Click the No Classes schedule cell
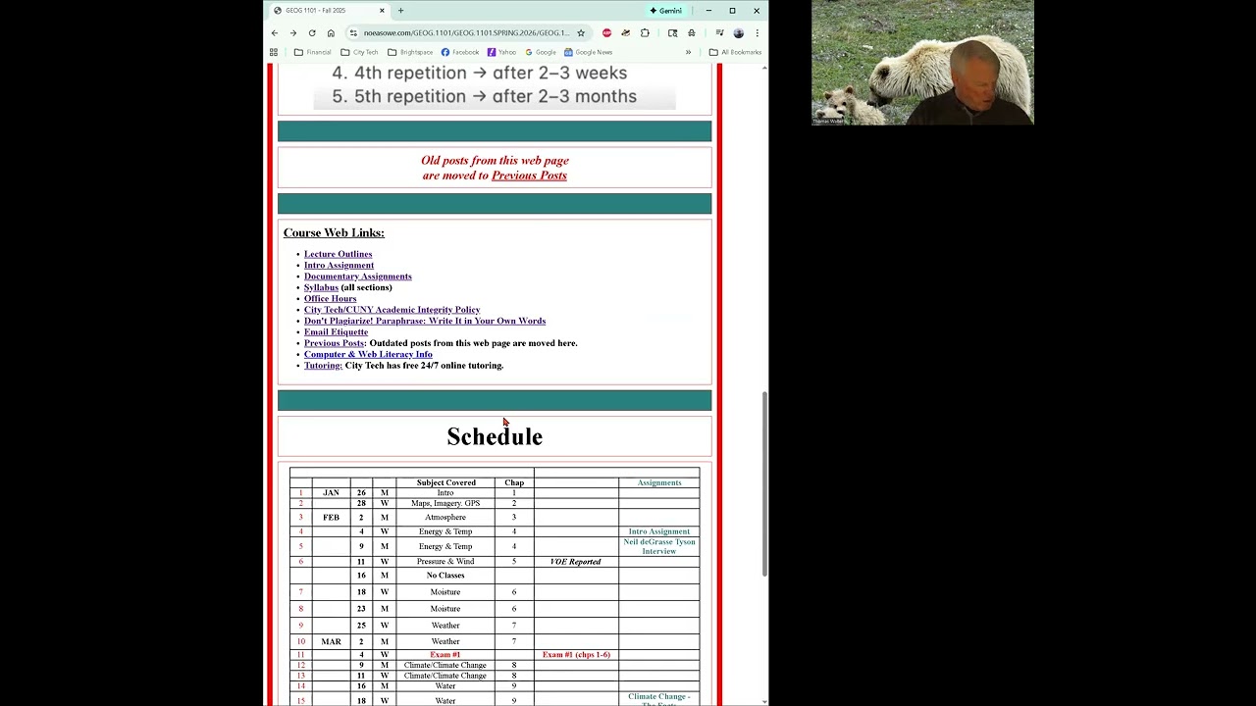The height and width of the screenshot is (706, 1256). tap(445, 576)
